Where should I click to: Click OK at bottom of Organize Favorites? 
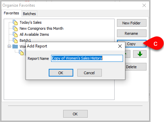pyautogui.click(x=75, y=114)
